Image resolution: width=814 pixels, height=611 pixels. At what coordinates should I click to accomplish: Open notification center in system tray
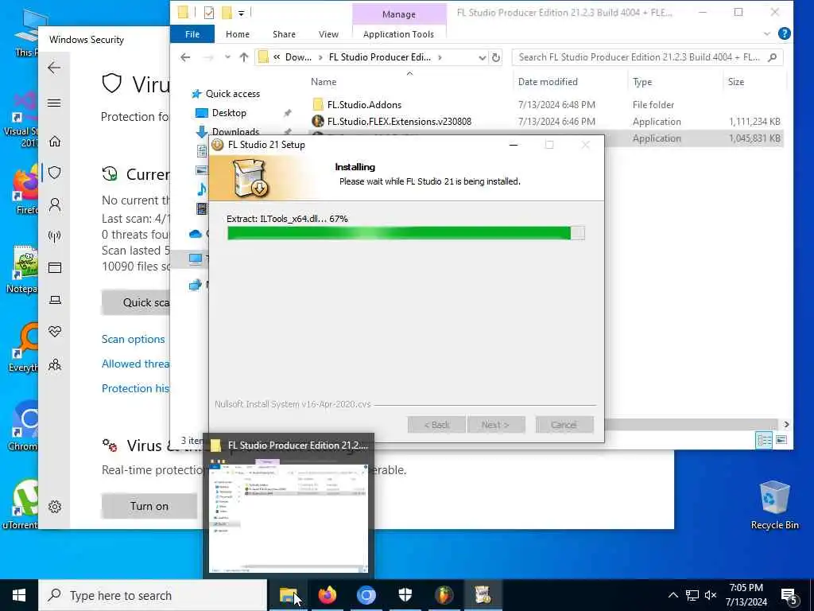pos(789,596)
